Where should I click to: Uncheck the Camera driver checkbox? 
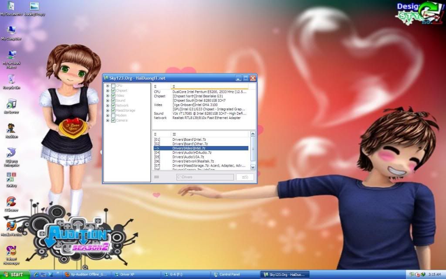point(113,120)
